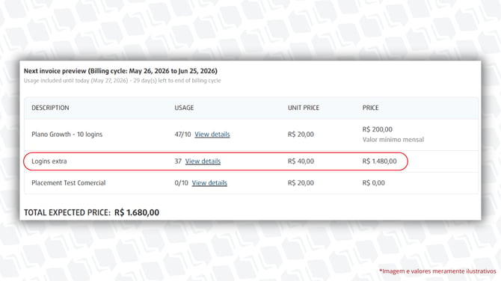The image size is (501, 281).
Task: Select the 'Plano Growth - 10 logins' description
Action: 67,135
